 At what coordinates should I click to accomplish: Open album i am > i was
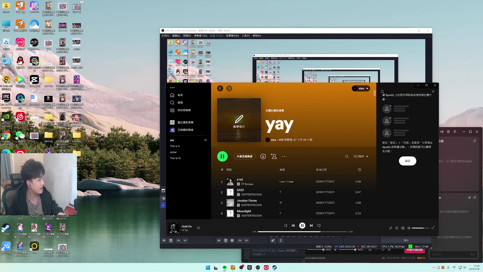tap(286, 182)
